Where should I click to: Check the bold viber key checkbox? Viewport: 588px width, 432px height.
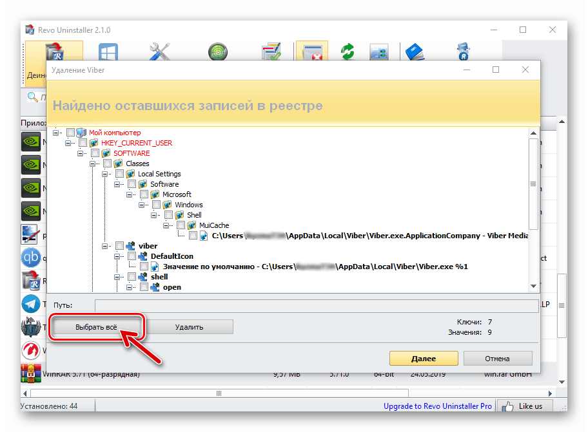(120, 245)
